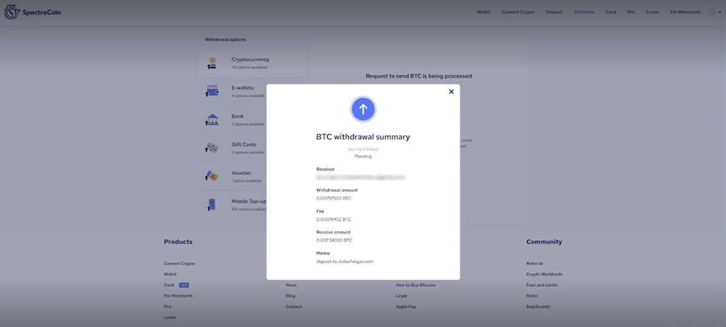Click the blue upward arrow withdrawal icon
Screen dimensions: 726x327
363,109
